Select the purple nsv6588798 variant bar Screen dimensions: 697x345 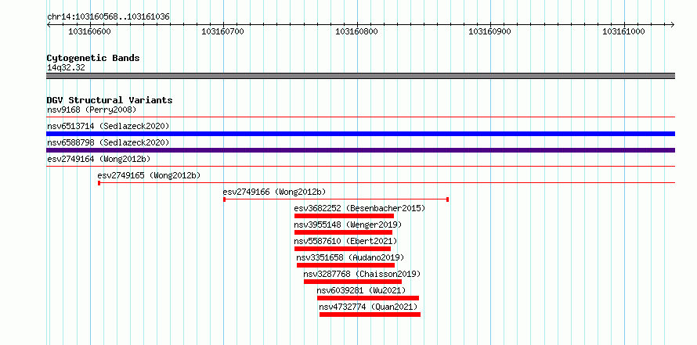click(360, 150)
